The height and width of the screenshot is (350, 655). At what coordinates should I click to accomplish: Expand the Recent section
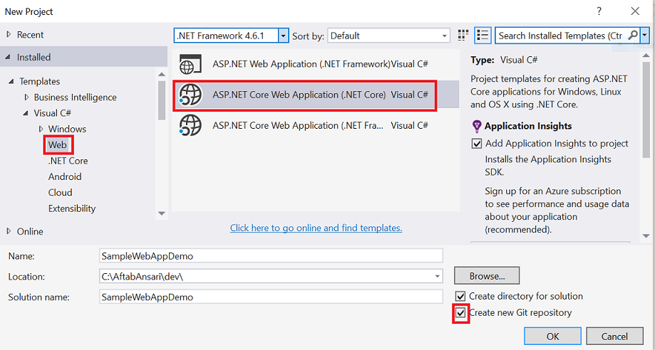9,35
